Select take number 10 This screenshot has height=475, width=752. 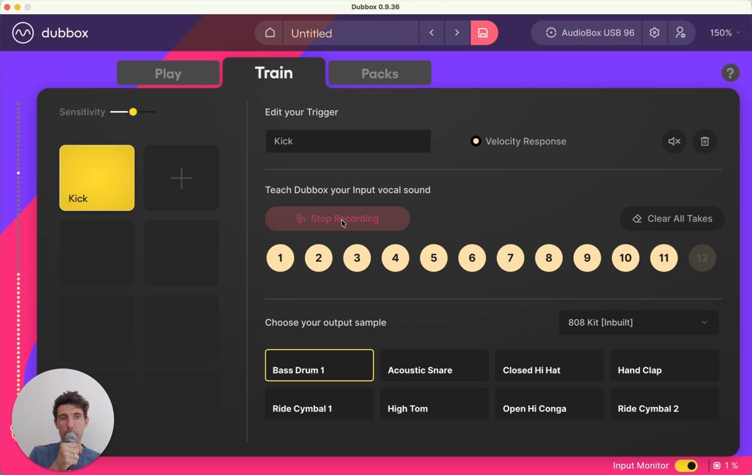pyautogui.click(x=626, y=258)
